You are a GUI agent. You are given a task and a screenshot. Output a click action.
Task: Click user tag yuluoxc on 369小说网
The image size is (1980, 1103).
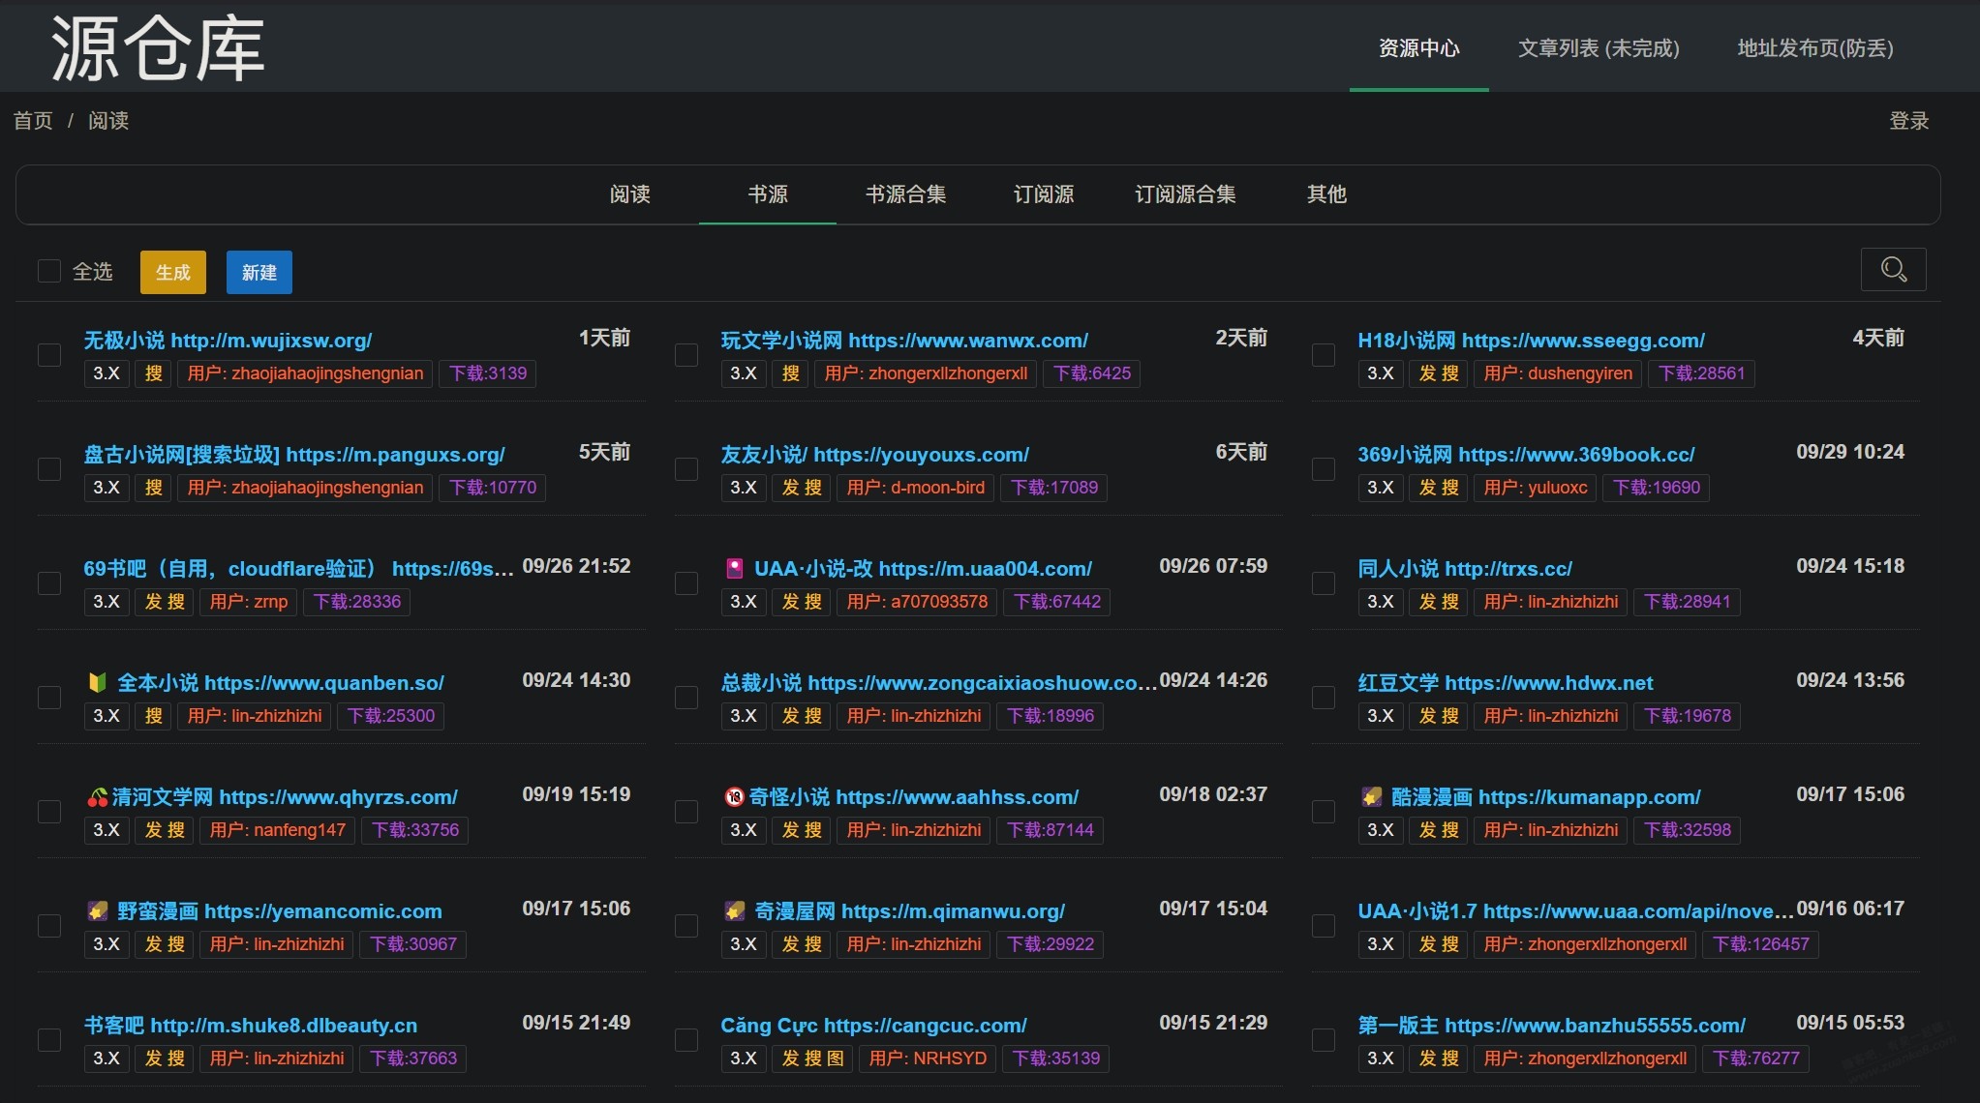point(1536,488)
